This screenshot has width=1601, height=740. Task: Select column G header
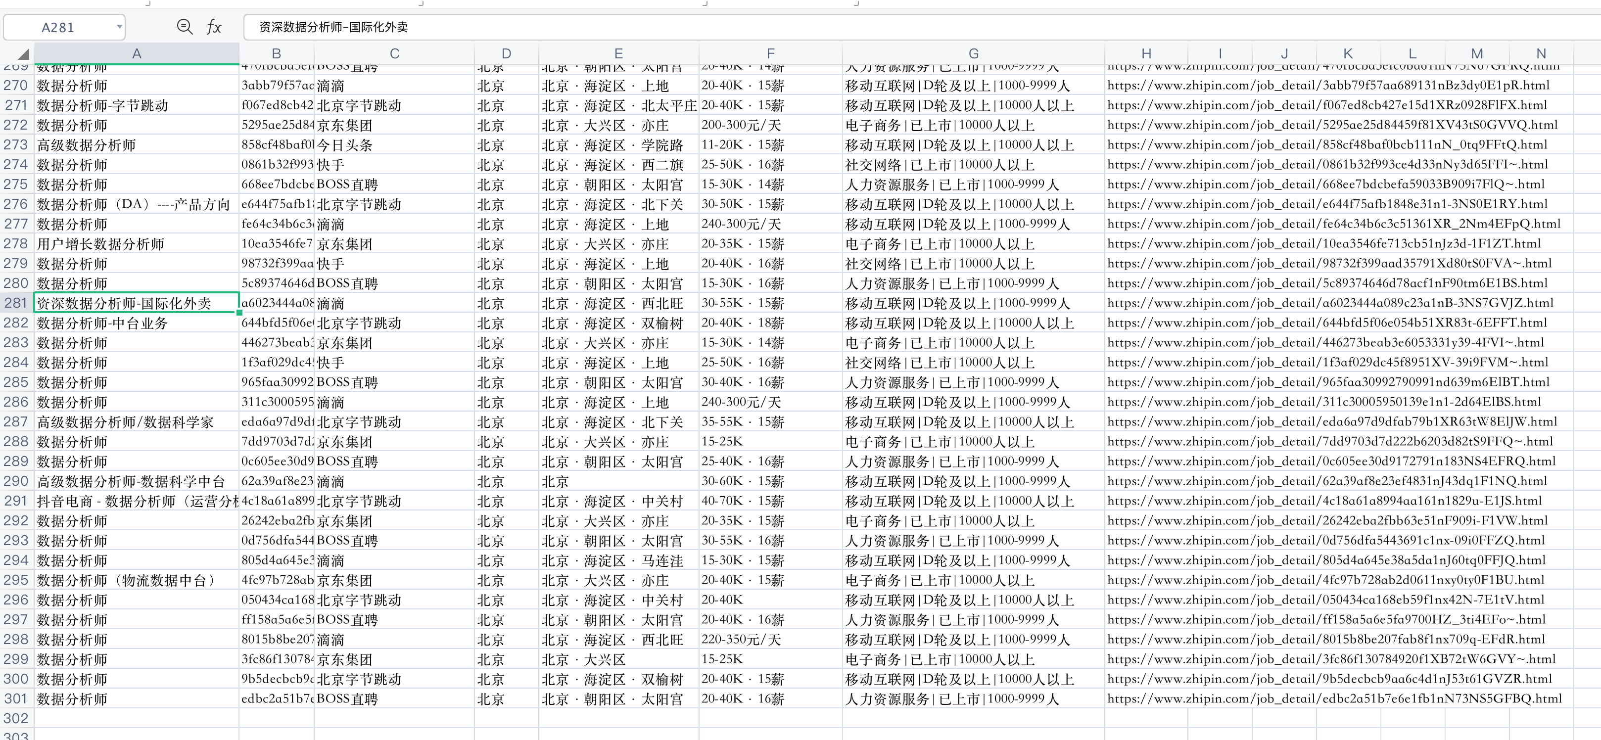(x=973, y=54)
